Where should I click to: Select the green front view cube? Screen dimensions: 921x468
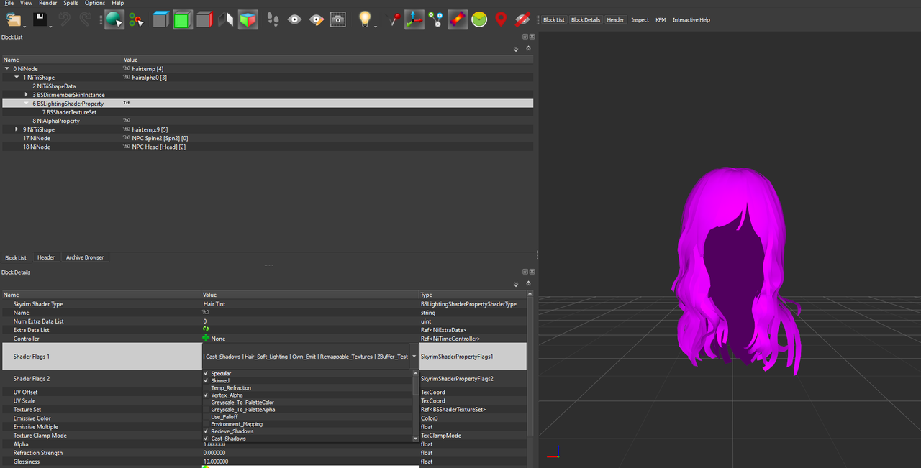183,19
